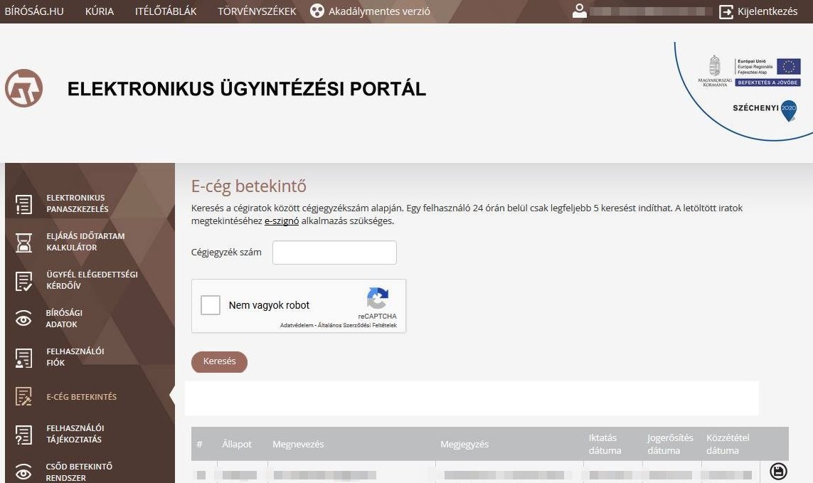Click the Megjegyzés column header

point(464,444)
